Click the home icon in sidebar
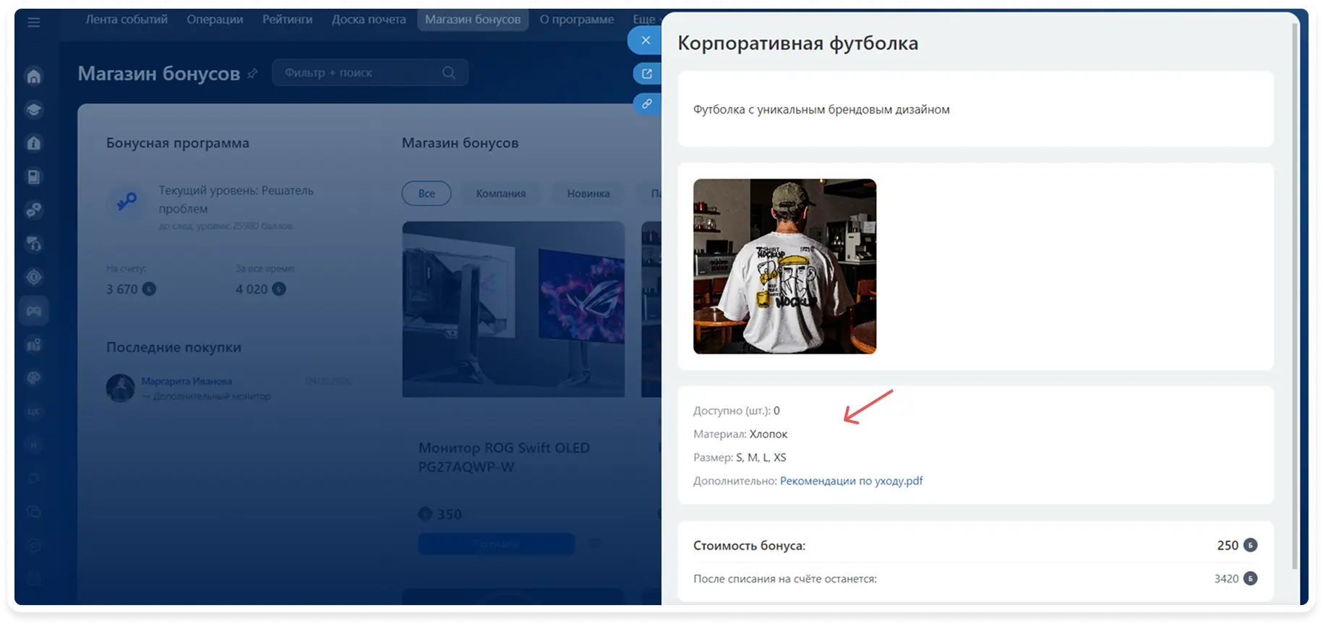1323x626 pixels. [34, 76]
